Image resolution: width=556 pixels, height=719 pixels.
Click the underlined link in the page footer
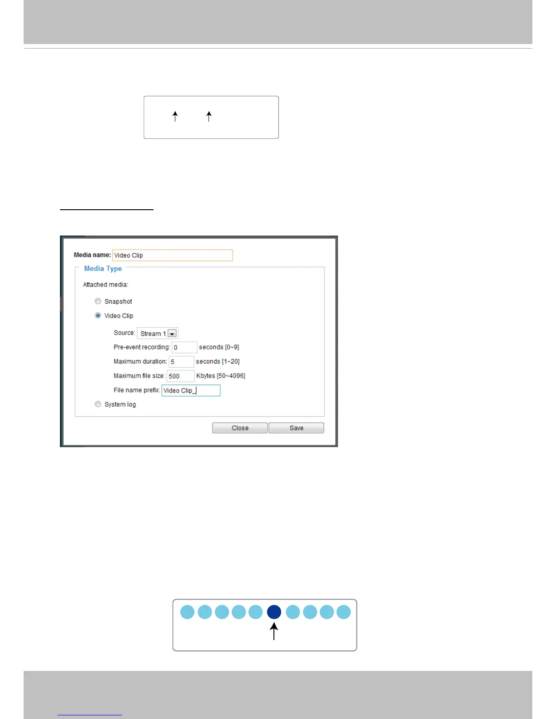pos(90,715)
